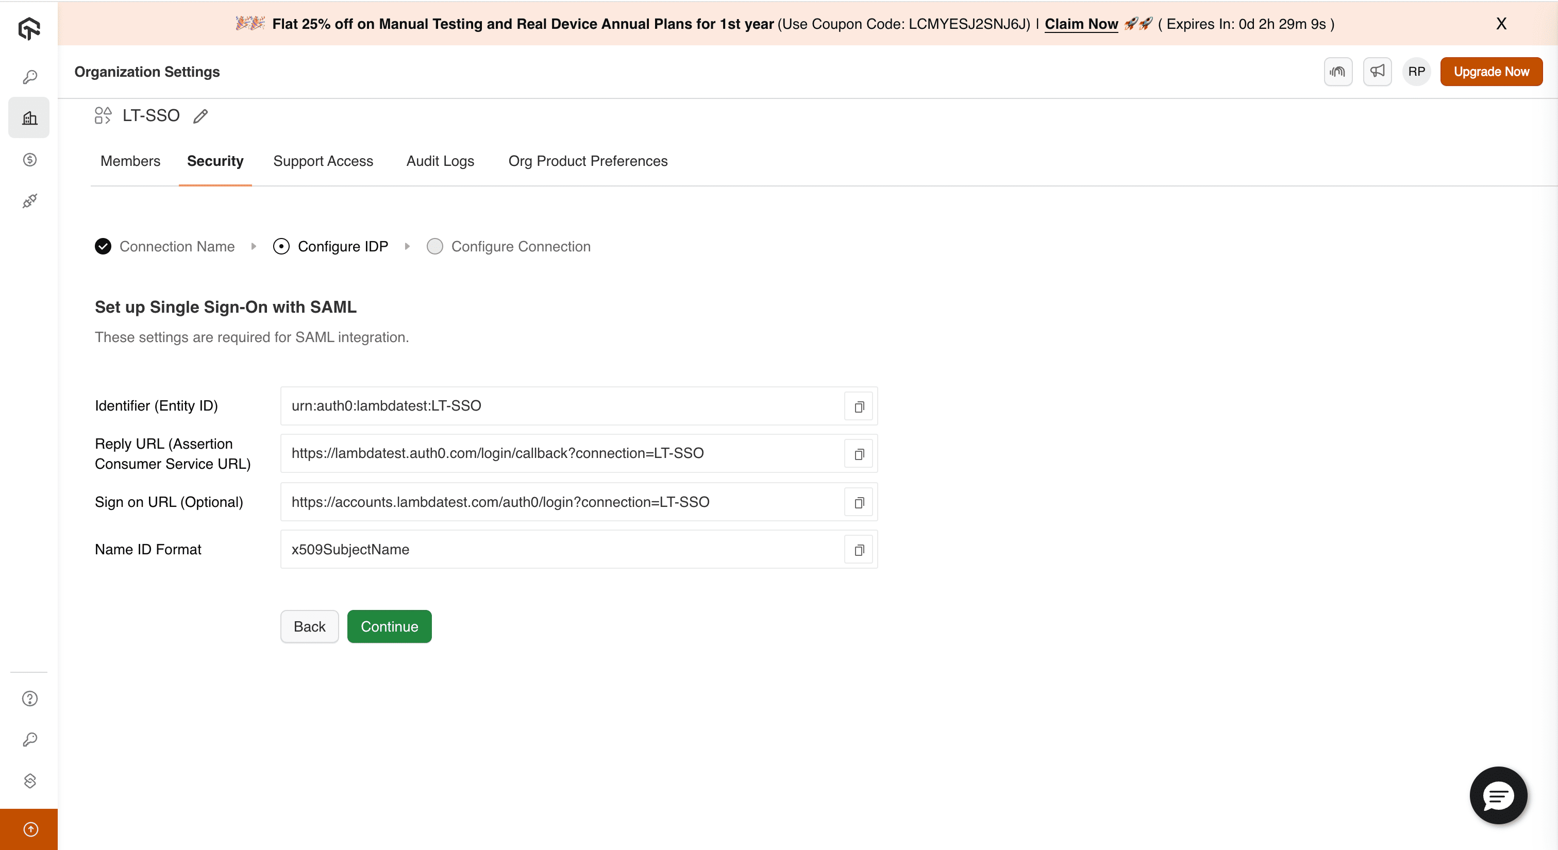1558x850 pixels.
Task: Open the Claim Now coupon link
Action: 1082,24
